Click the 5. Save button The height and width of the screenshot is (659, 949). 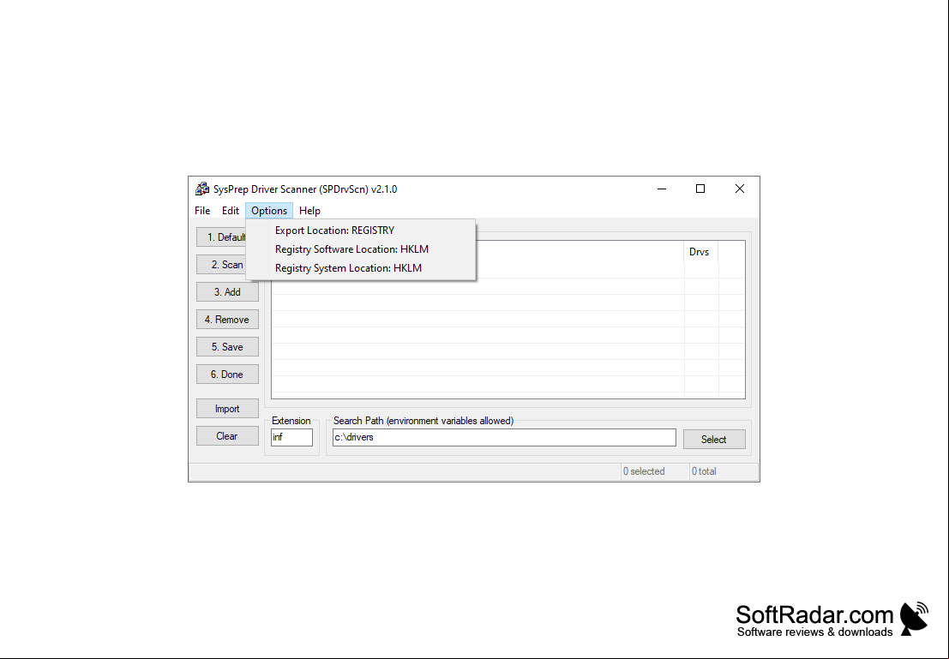pyautogui.click(x=227, y=347)
